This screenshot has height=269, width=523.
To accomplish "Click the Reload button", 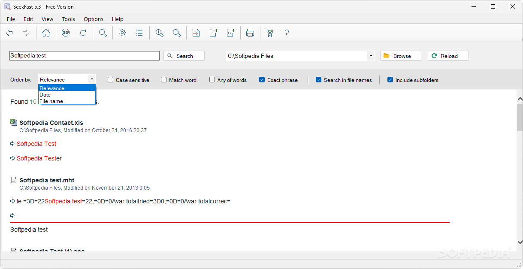I will point(448,56).
